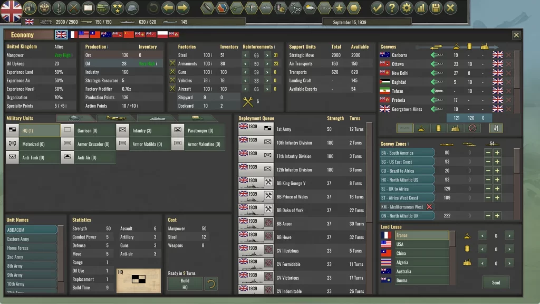The height and width of the screenshot is (304, 540).
Task: Toggle the red X for KM - Mediterranean West
Action: tap(429, 207)
